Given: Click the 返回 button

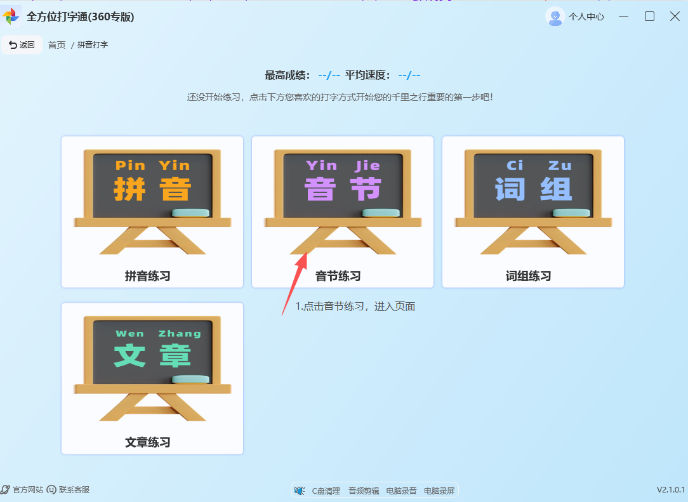Looking at the screenshot, I should click(22, 44).
